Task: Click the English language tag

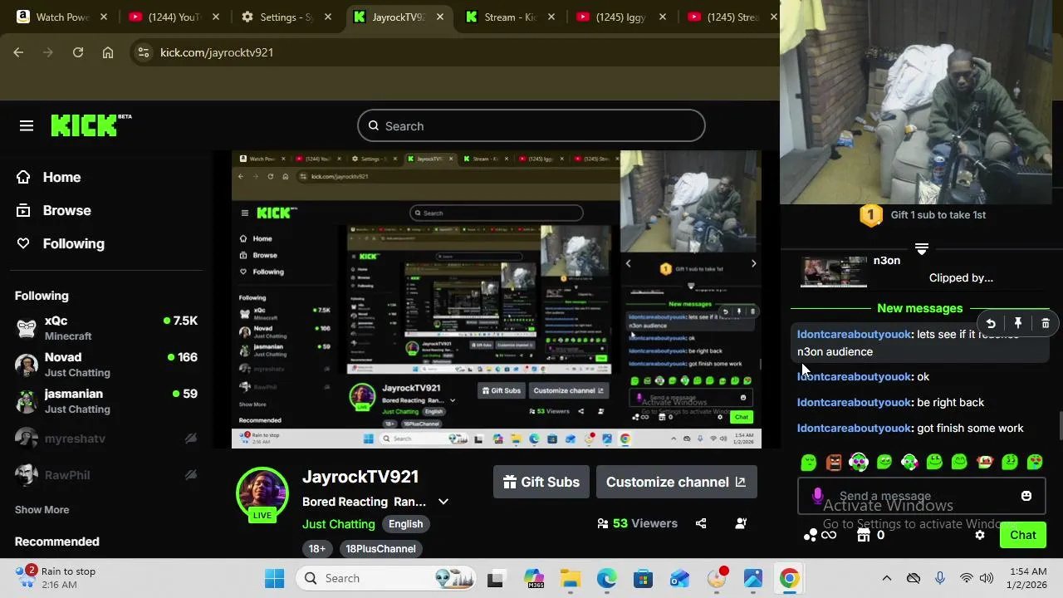Action: [405, 524]
